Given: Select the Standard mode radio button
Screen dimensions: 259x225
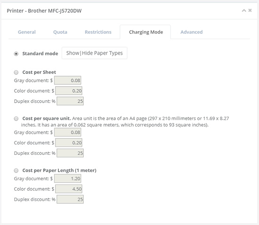Looking at the screenshot, I should point(16,54).
